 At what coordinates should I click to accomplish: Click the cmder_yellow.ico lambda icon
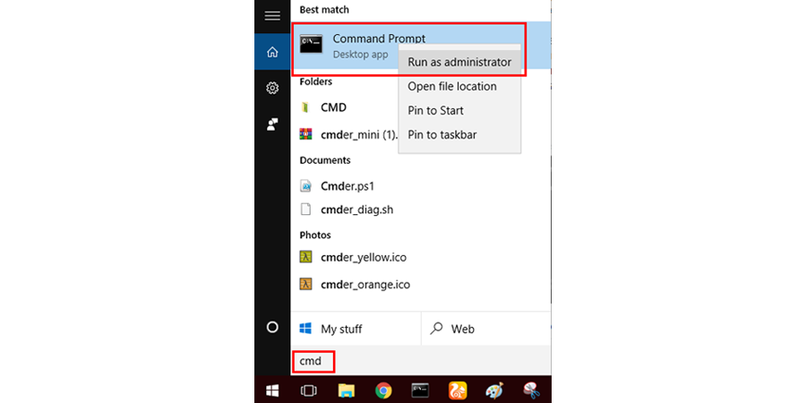(x=306, y=257)
